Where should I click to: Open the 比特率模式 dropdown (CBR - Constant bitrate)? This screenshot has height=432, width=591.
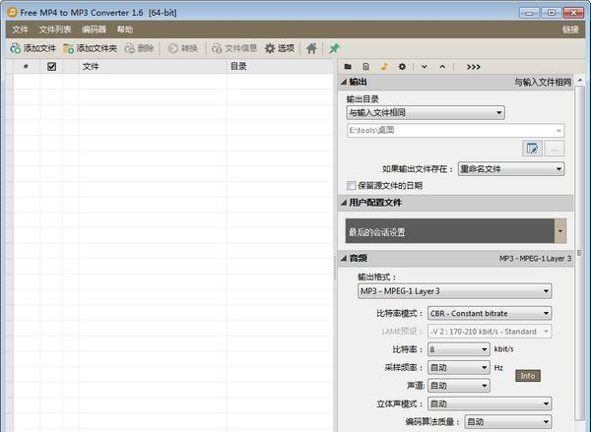point(490,313)
